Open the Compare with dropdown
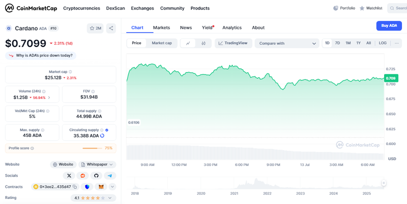The height and width of the screenshot is (204, 407). [287, 43]
